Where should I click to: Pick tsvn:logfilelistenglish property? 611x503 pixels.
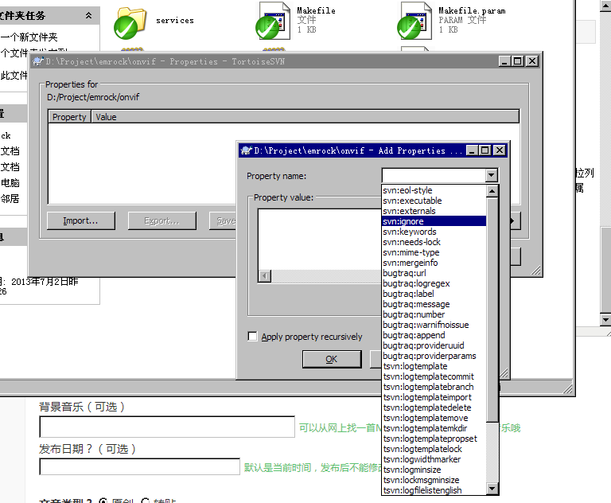coord(434,489)
